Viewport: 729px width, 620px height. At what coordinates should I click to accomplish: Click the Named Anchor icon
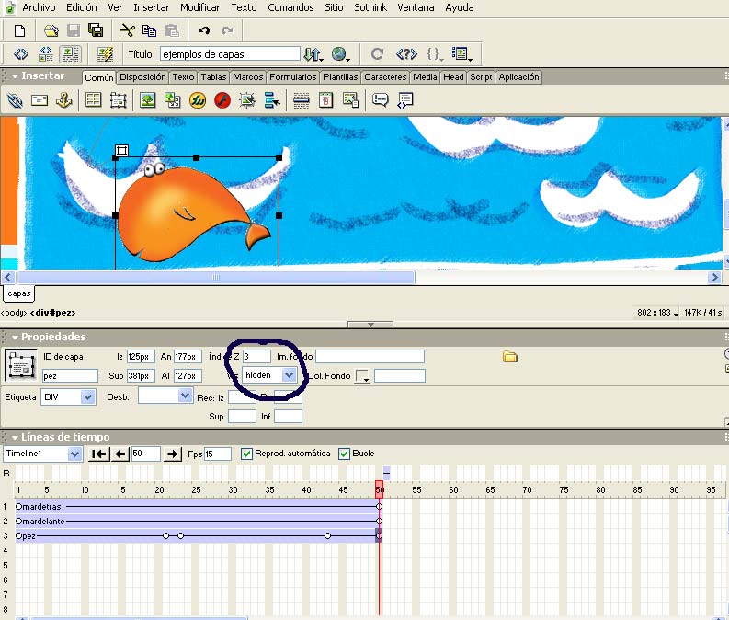tap(64, 100)
